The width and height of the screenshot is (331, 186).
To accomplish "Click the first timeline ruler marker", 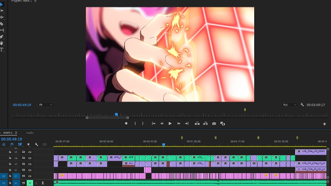I will pyautogui.click(x=182, y=138).
